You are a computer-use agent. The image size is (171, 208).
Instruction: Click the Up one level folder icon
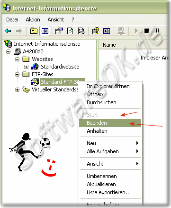click(34, 31)
